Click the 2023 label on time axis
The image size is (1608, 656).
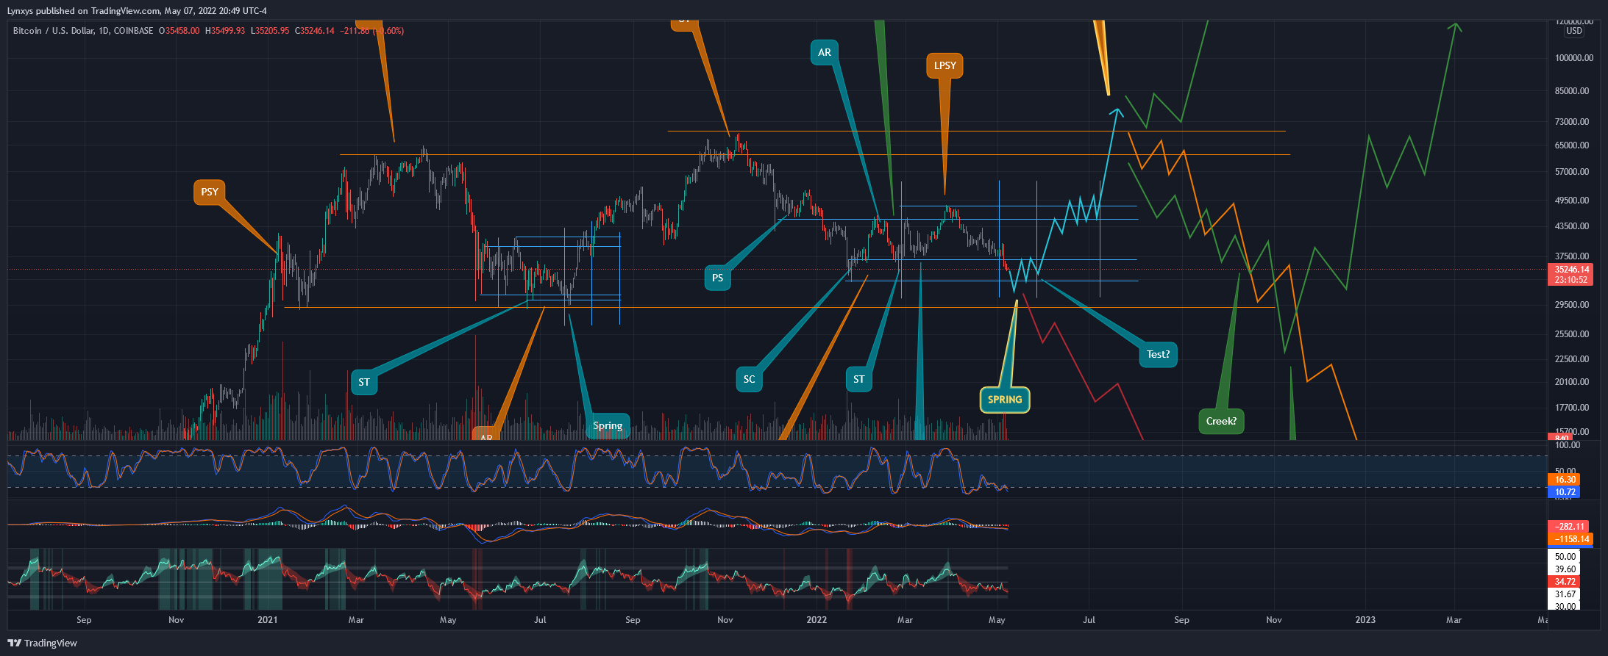[x=1365, y=620]
